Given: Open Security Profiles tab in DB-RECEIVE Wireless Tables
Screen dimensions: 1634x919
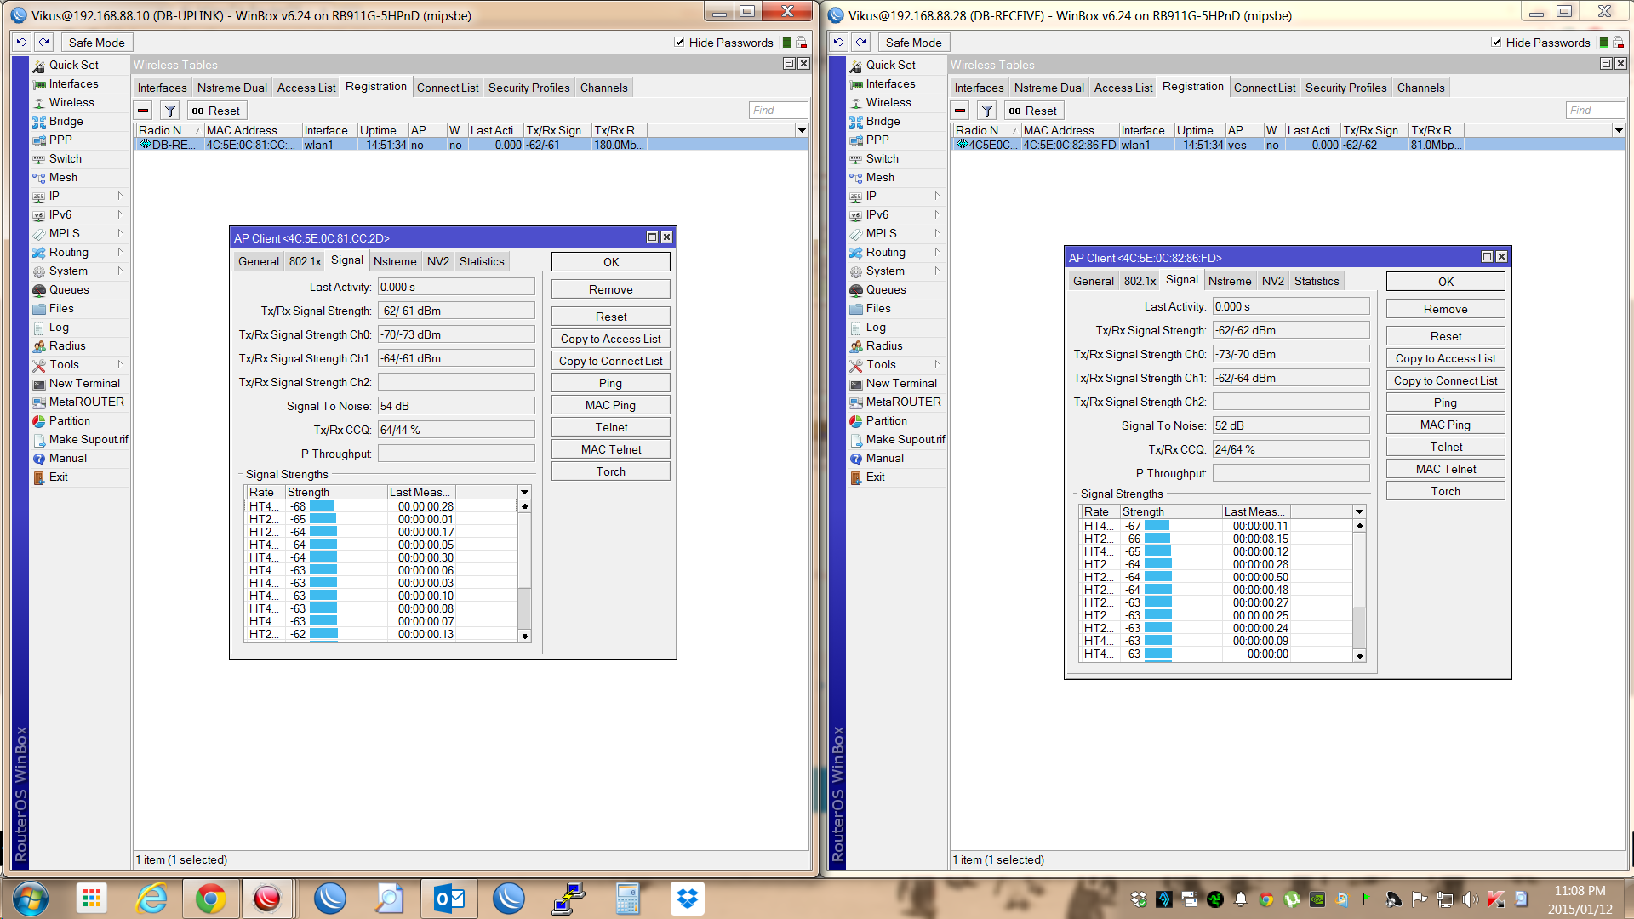Looking at the screenshot, I should [x=1345, y=88].
